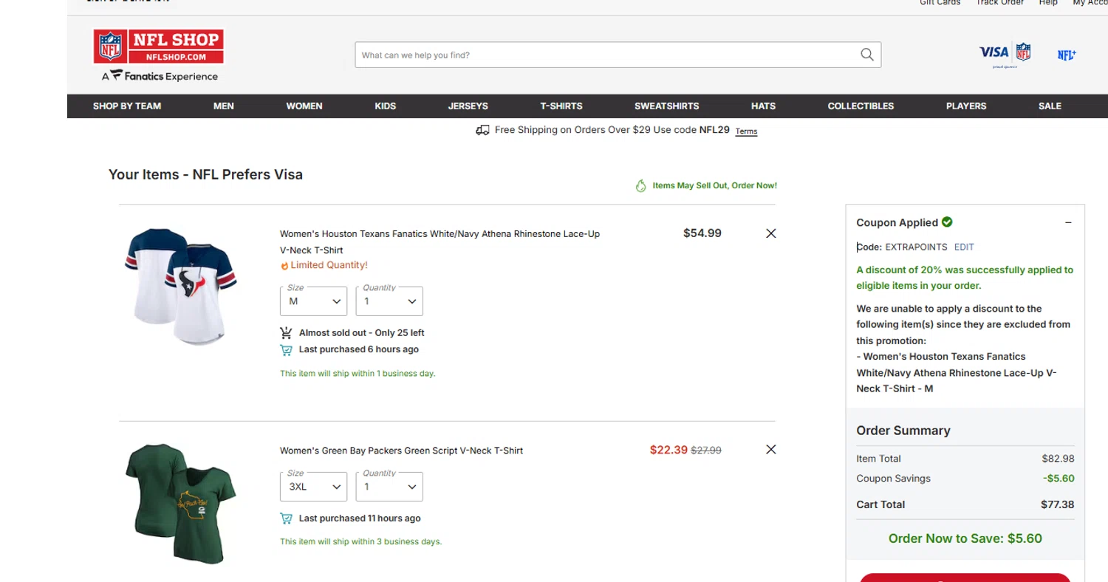Open the Sweatshirts menu
The image size is (1108, 582).
[x=667, y=106]
